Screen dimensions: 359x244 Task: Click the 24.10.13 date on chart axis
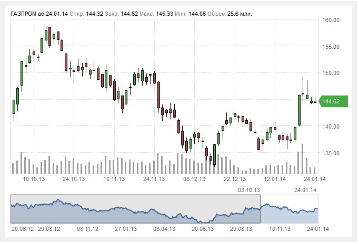click(74, 179)
